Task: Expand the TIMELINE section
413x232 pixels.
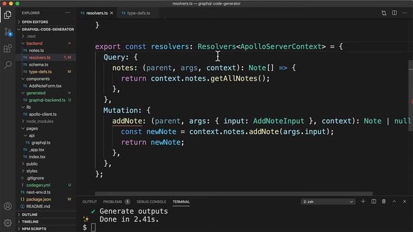Action: [x=30, y=222]
